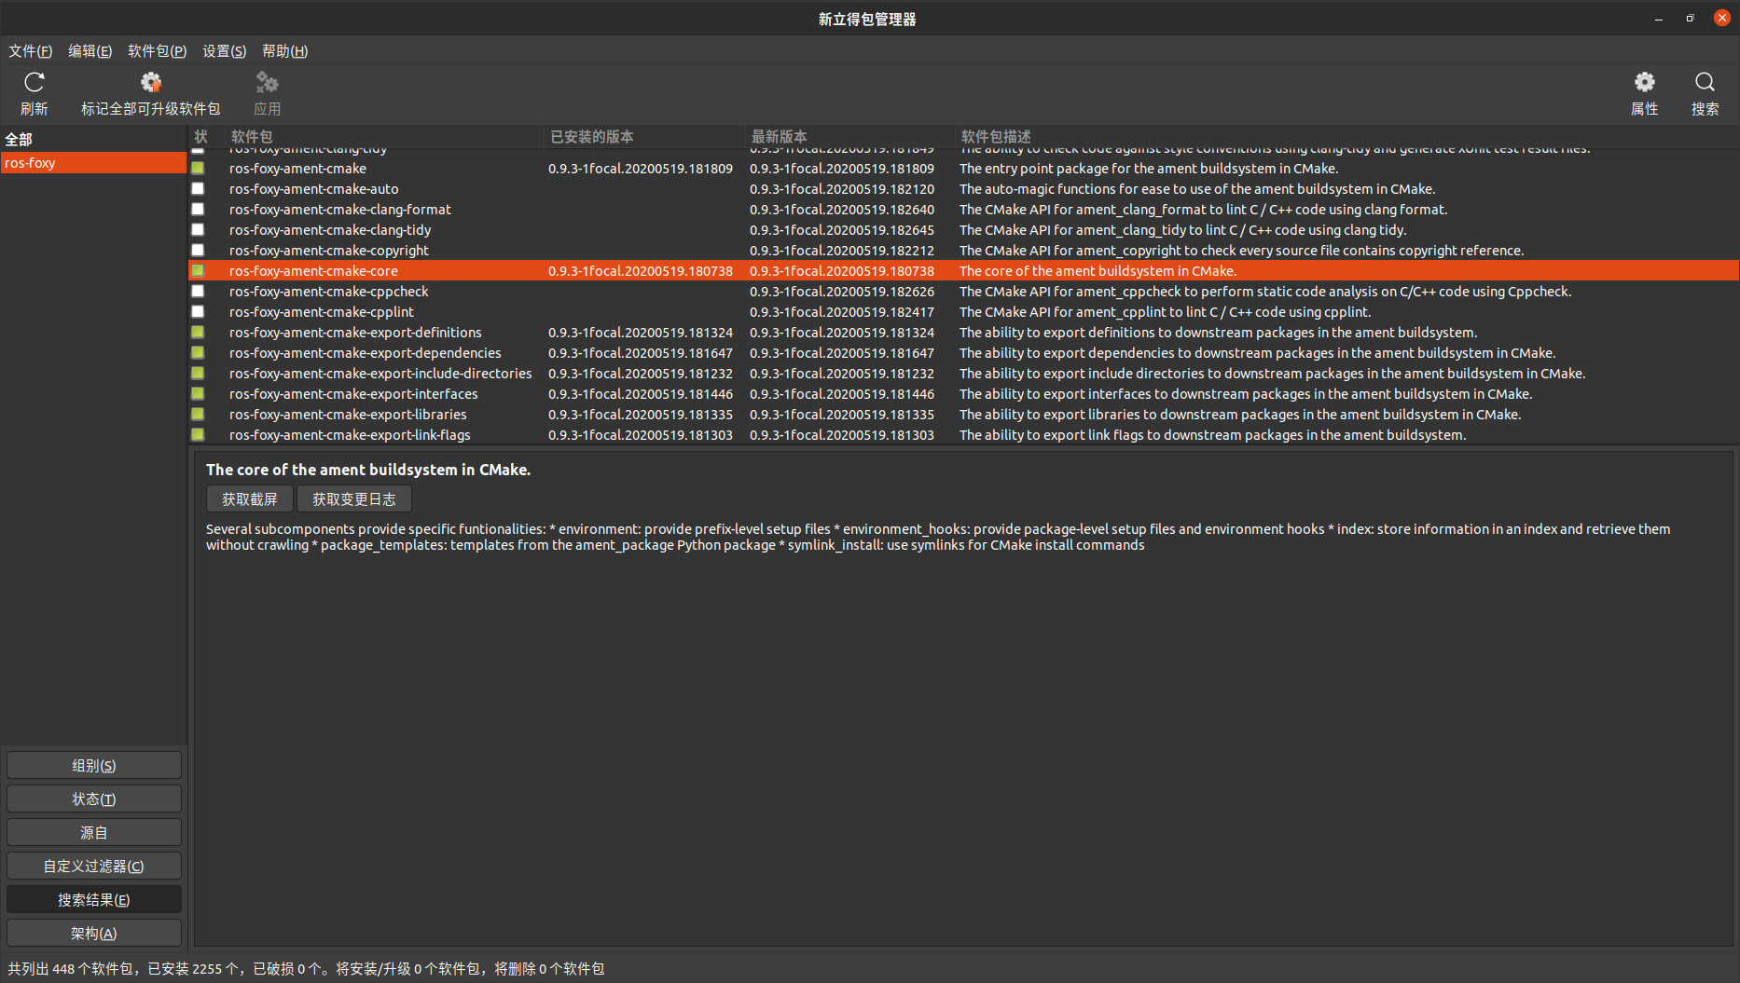Click the 应用 apply icon
1740x983 pixels.
pos(267,92)
